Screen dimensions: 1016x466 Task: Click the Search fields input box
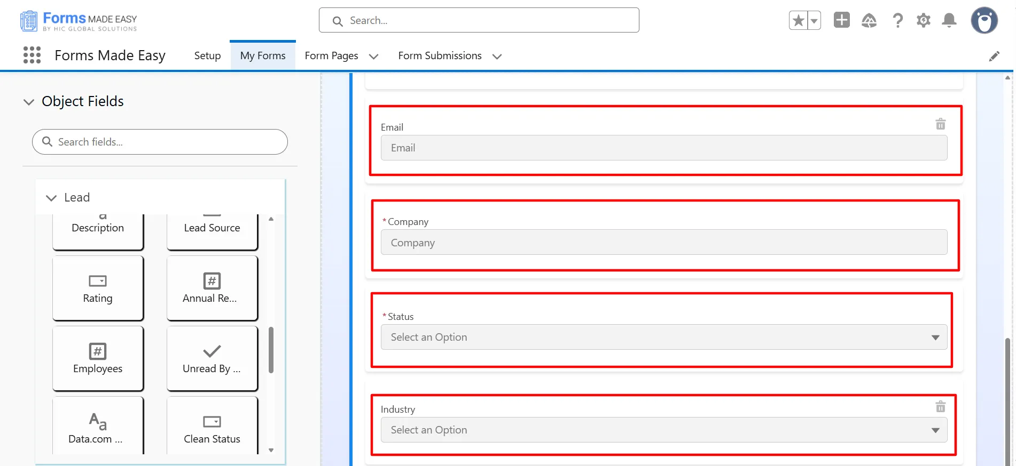point(160,142)
